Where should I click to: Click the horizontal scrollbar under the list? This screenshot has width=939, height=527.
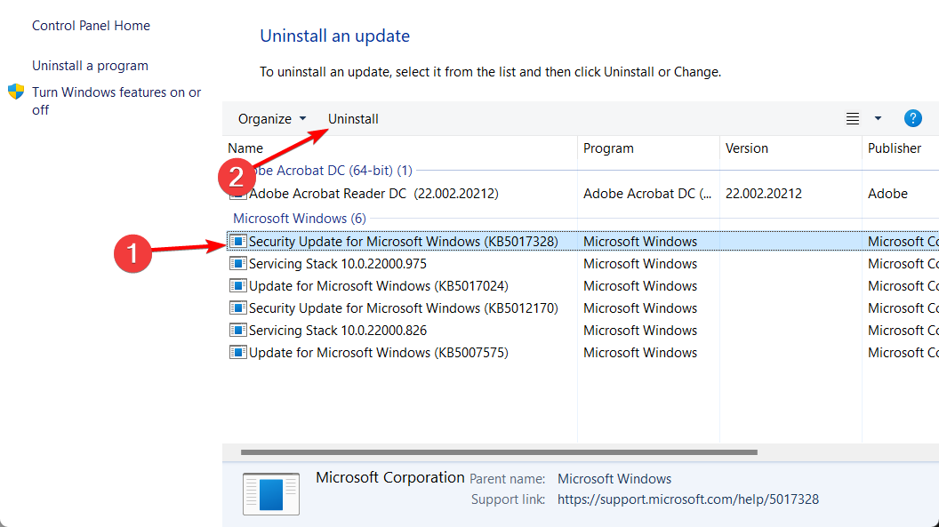498,452
